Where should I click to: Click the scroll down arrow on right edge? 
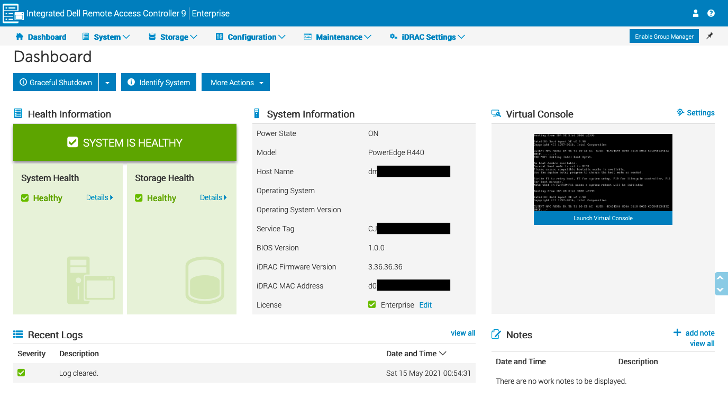click(719, 290)
